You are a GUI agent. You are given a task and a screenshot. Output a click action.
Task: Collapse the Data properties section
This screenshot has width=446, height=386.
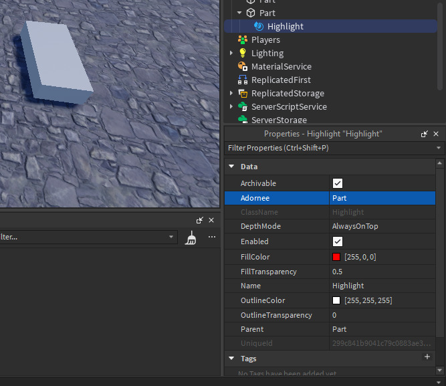[231, 167]
